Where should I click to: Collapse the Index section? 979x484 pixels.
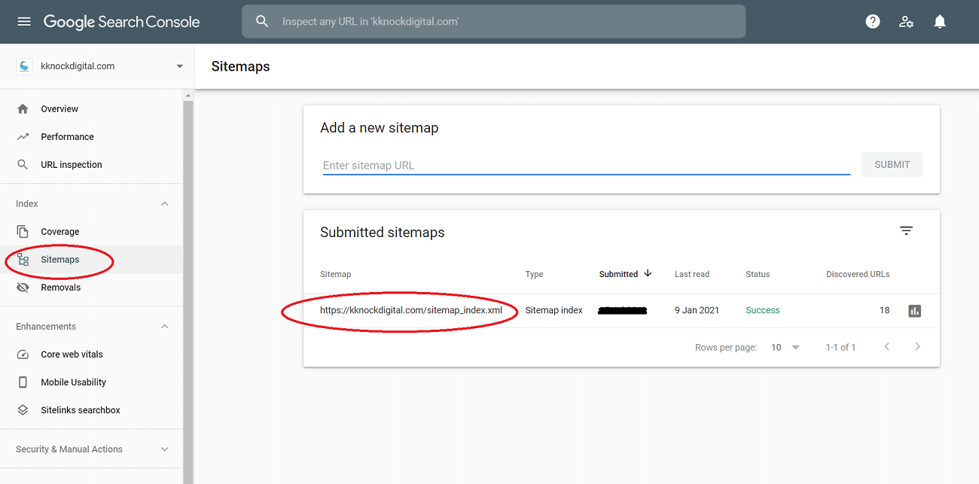tap(164, 203)
